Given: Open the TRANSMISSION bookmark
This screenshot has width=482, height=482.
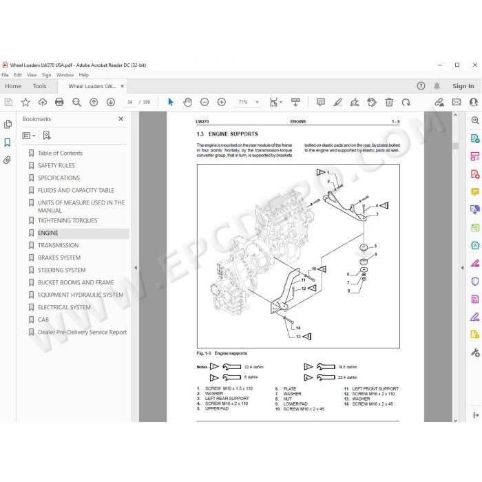Looking at the screenshot, I should click(x=58, y=245).
